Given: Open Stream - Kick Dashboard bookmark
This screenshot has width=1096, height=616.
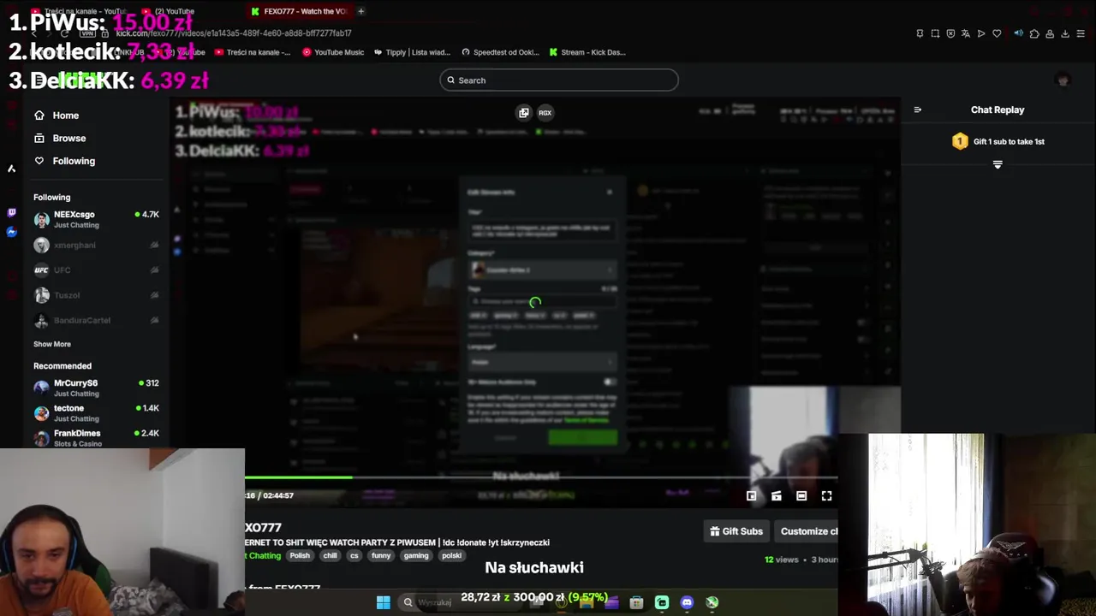Looking at the screenshot, I should (587, 52).
